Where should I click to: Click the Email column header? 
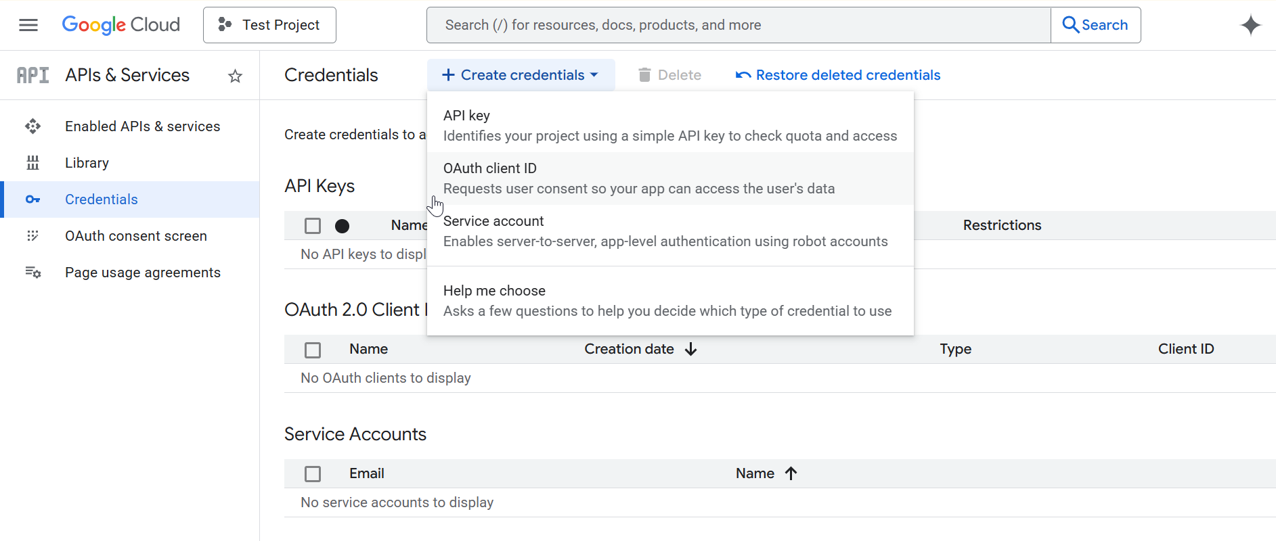pos(366,473)
